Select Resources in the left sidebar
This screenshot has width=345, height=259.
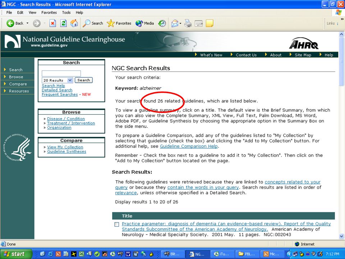19,91
